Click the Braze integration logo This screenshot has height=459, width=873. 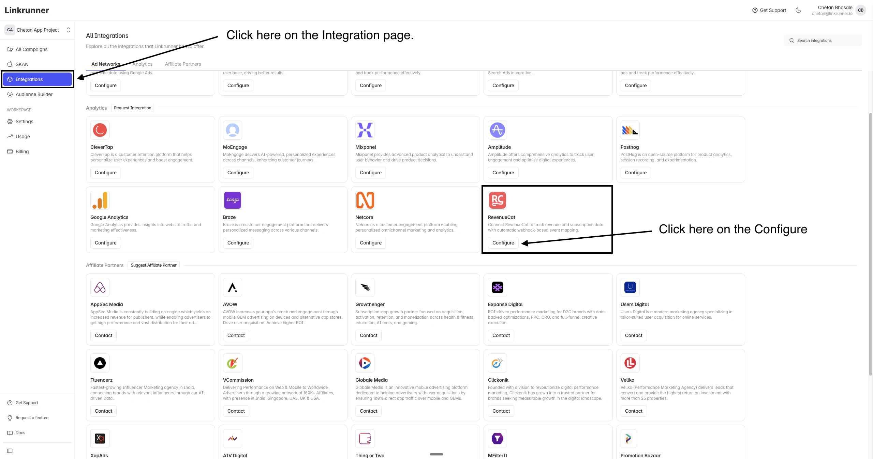[232, 200]
